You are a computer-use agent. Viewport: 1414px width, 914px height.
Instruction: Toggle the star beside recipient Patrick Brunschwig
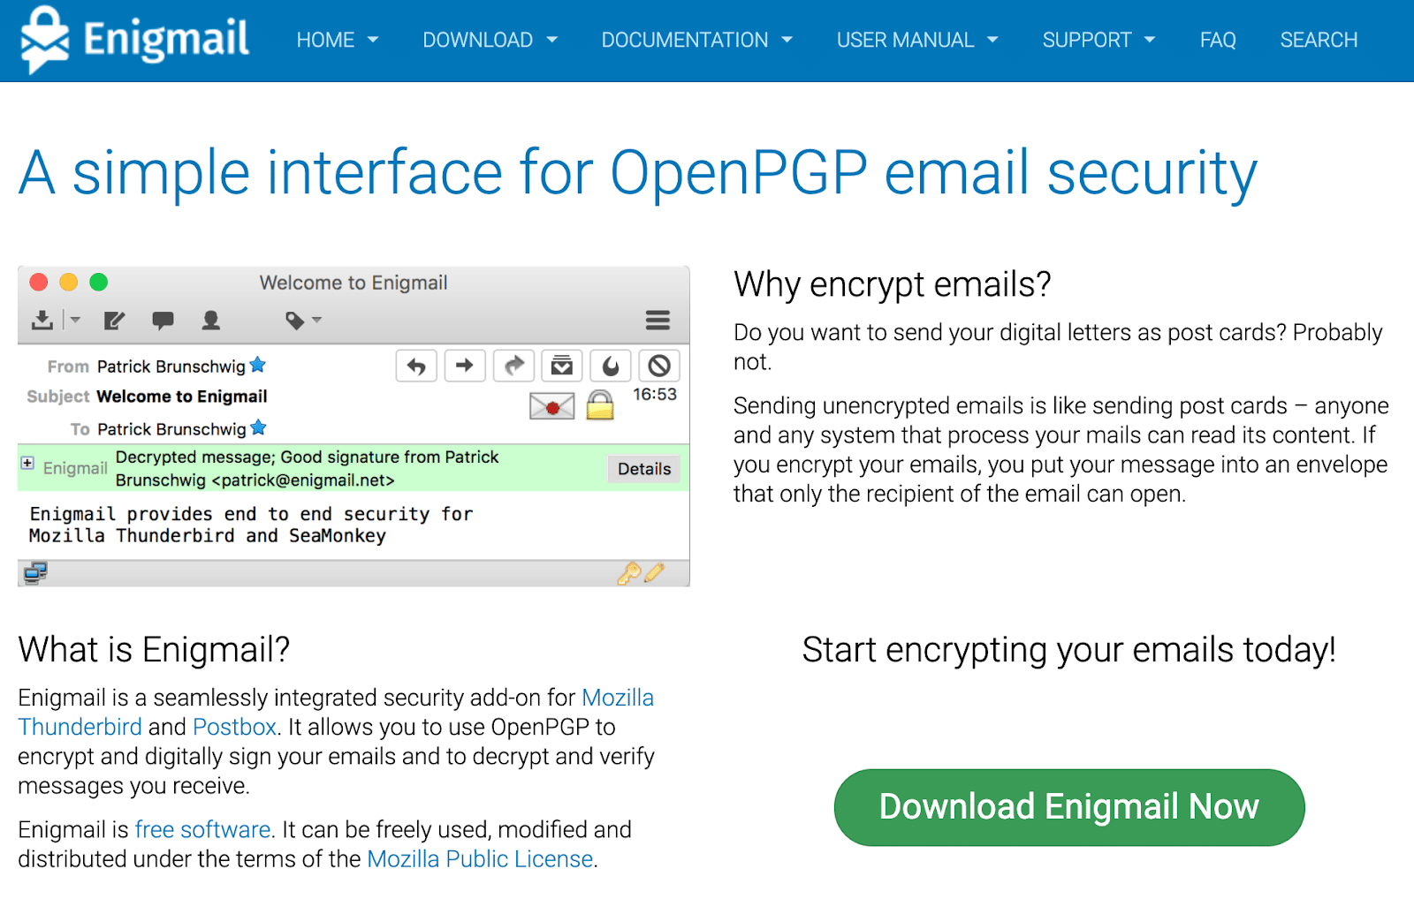258,427
